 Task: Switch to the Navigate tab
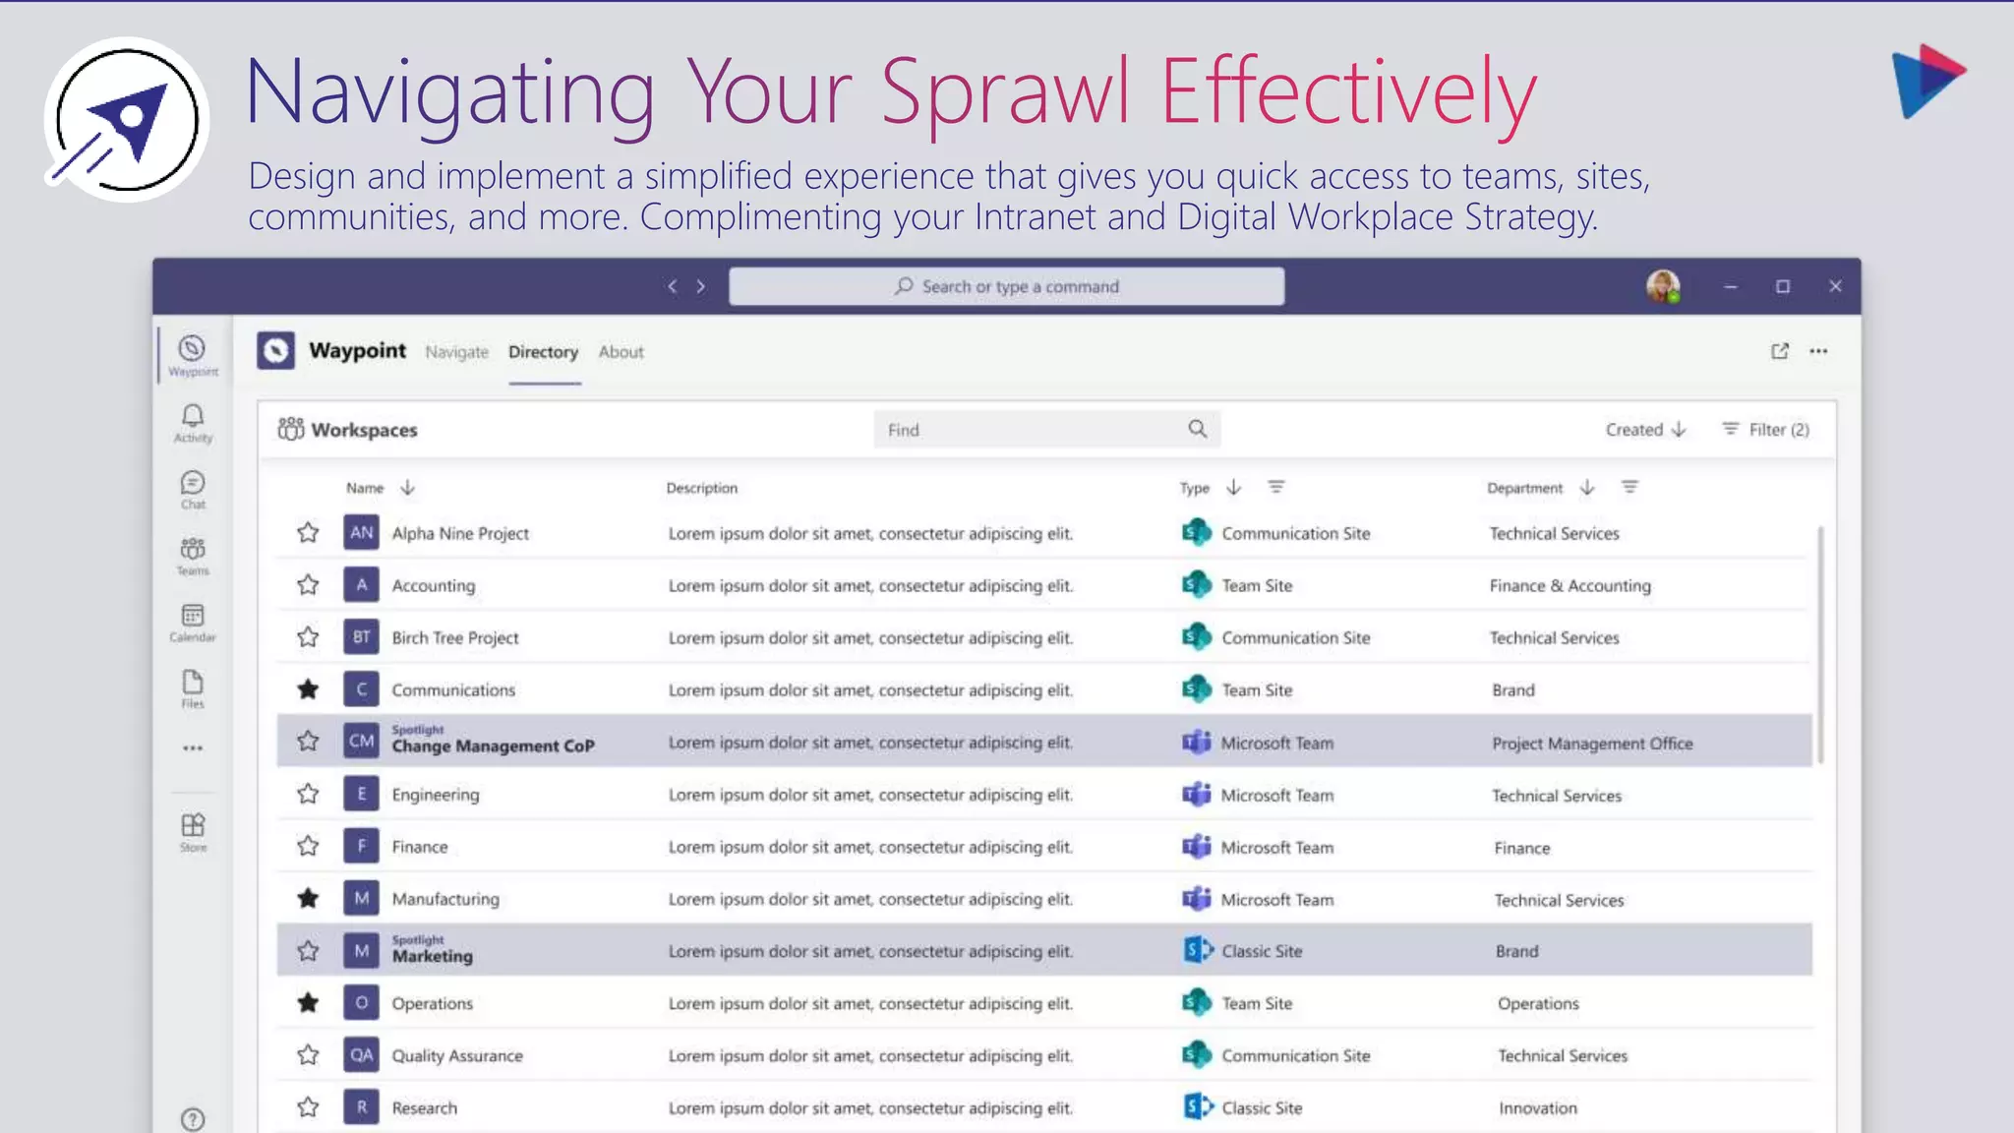[x=456, y=352]
